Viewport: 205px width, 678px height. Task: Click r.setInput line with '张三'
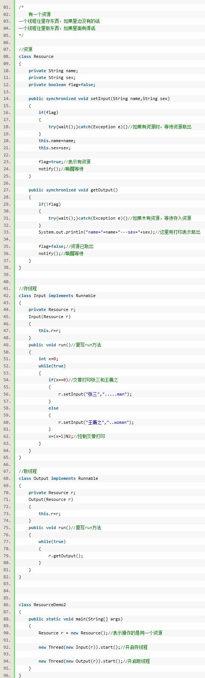[95, 394]
